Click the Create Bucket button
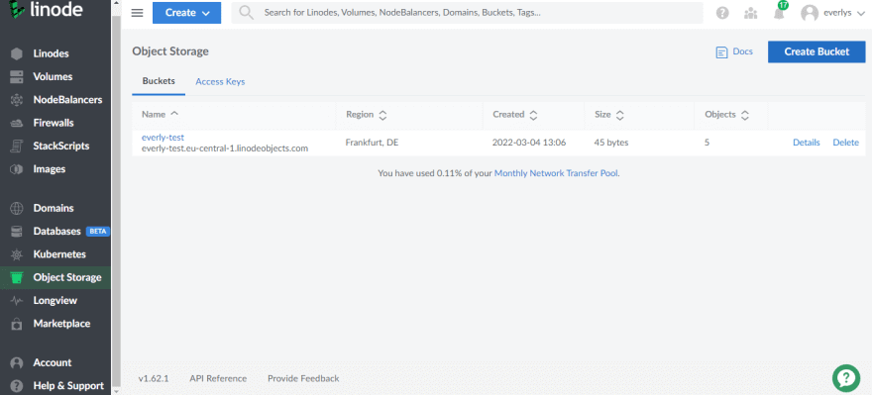 [x=817, y=51]
